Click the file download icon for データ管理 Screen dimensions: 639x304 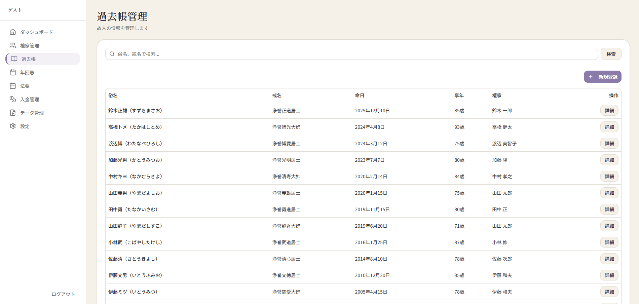[13, 113]
